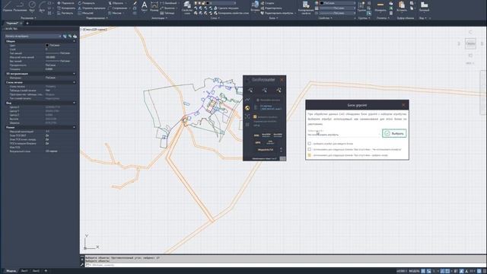487x274 pixels.
Task: Click Линейный dimension button
Action: (168, 3)
